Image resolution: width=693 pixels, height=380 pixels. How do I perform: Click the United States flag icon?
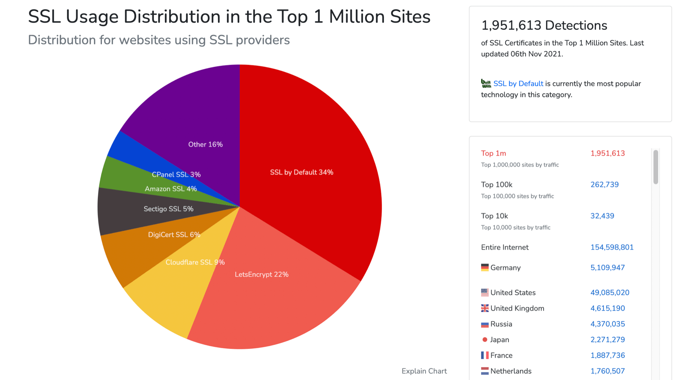coord(485,292)
